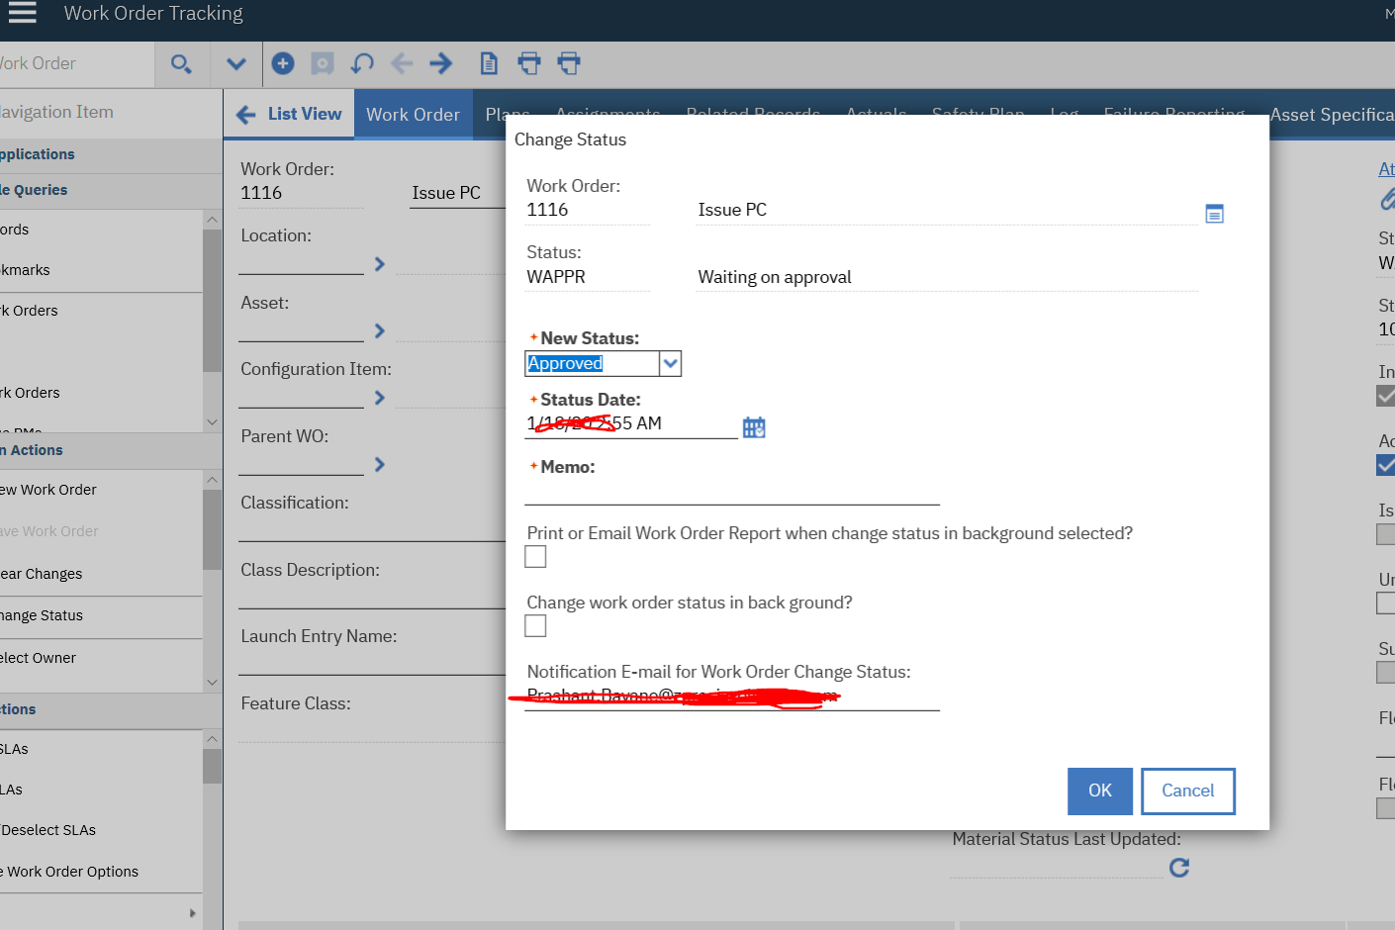Viewport: 1395px width, 930px height.
Task: Open the New Status dropdown showing Approved
Action: click(671, 363)
